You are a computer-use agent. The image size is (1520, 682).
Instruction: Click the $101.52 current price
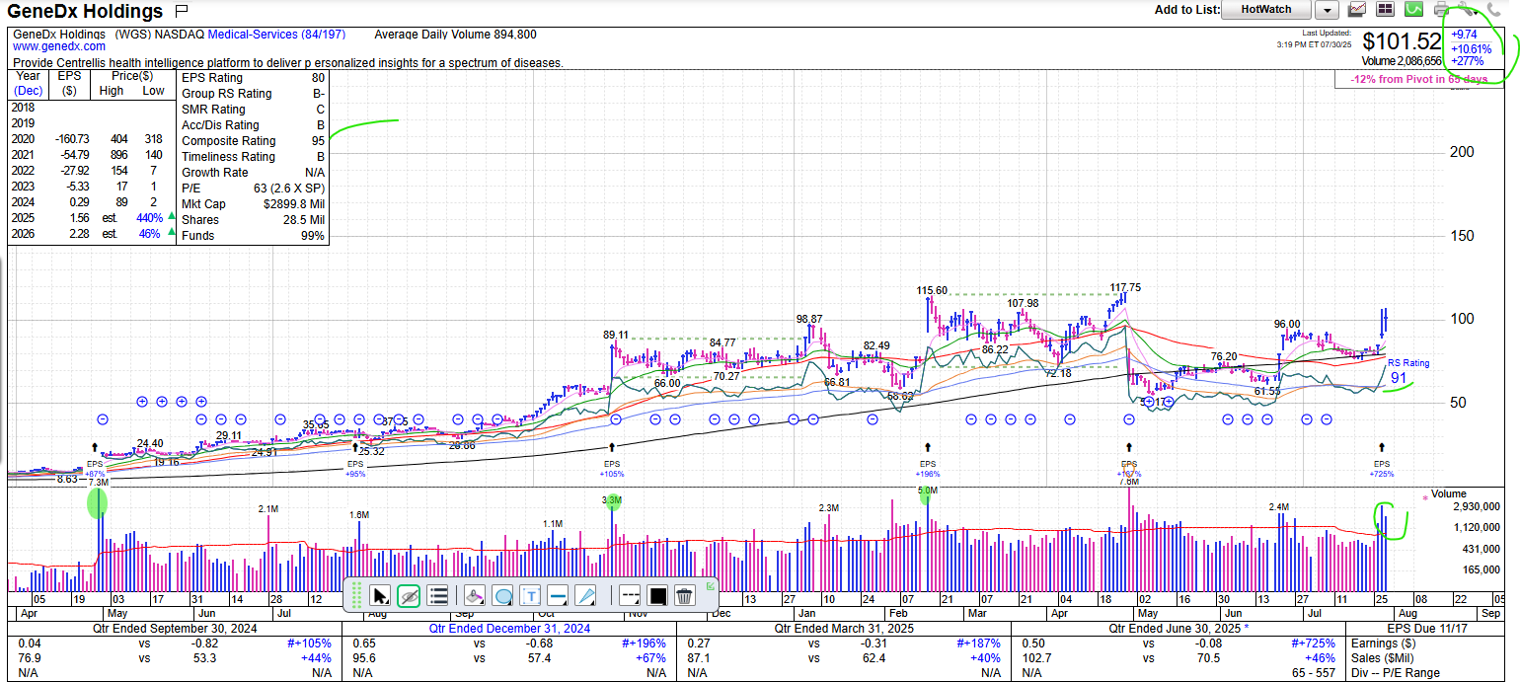coord(1402,42)
